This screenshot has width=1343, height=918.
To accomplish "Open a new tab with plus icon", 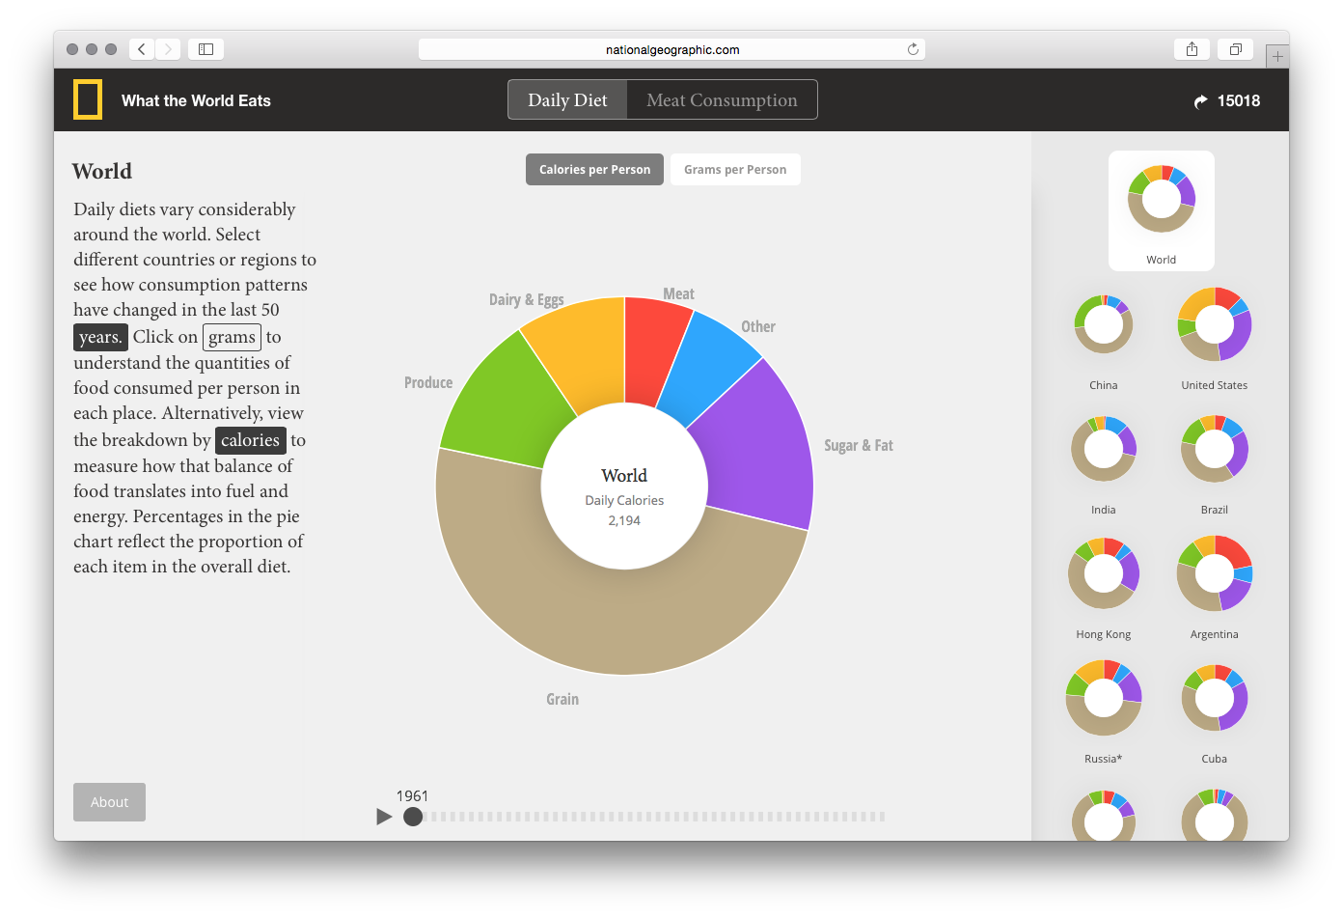I will click(x=1277, y=57).
